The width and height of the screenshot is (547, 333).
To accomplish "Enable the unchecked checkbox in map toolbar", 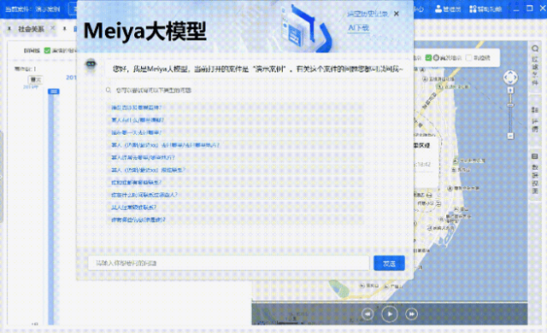I will click(x=469, y=57).
